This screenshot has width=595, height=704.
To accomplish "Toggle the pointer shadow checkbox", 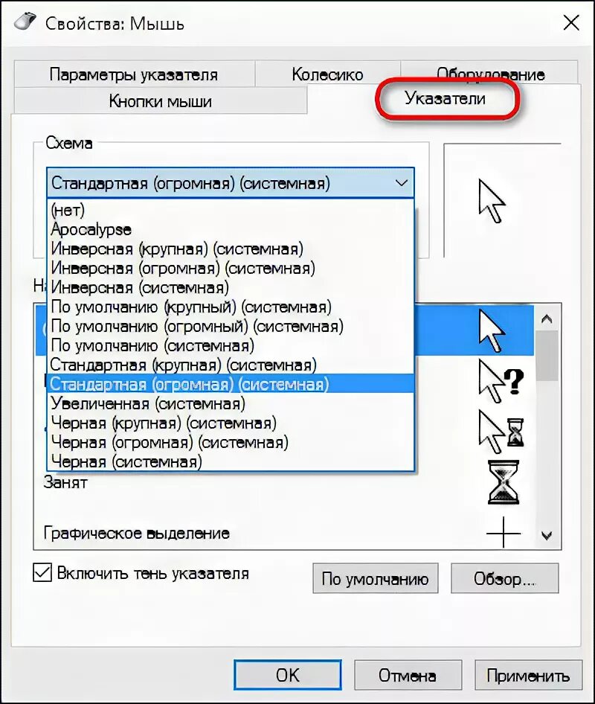I will [42, 573].
